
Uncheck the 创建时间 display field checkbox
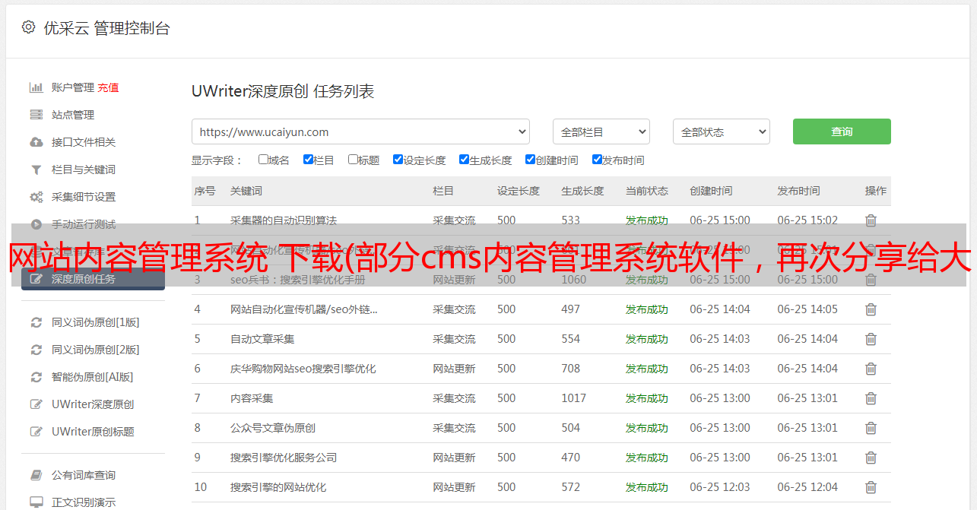tap(530, 160)
